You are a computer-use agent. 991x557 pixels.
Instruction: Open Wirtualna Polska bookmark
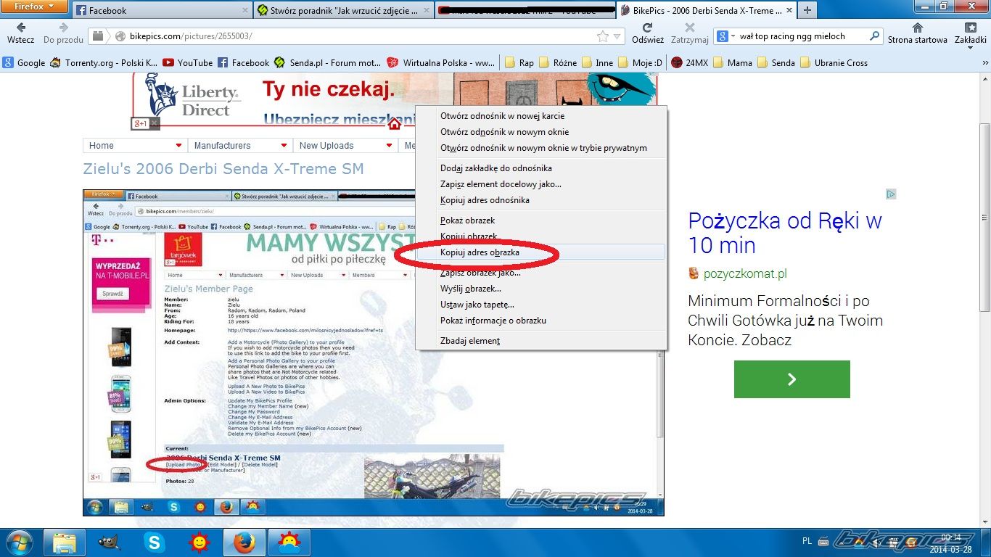coord(442,63)
